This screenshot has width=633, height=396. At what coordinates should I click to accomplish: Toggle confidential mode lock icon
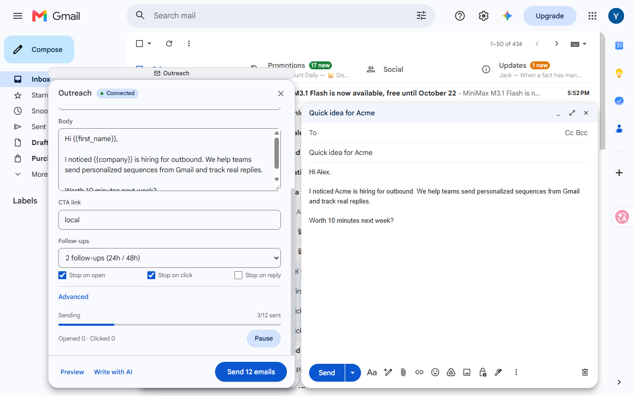pyautogui.click(x=483, y=372)
